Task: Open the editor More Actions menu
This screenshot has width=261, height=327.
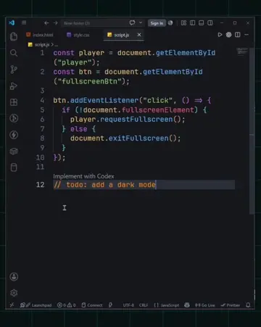Action: [x=246, y=35]
